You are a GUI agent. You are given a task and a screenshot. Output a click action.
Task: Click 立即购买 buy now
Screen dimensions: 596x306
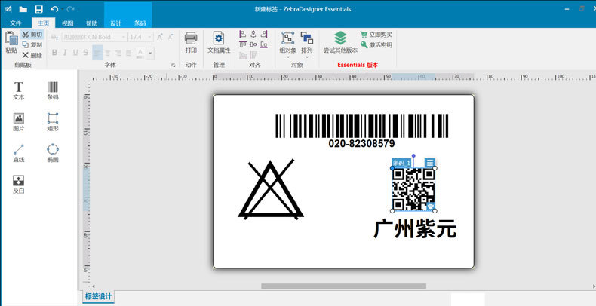point(376,35)
